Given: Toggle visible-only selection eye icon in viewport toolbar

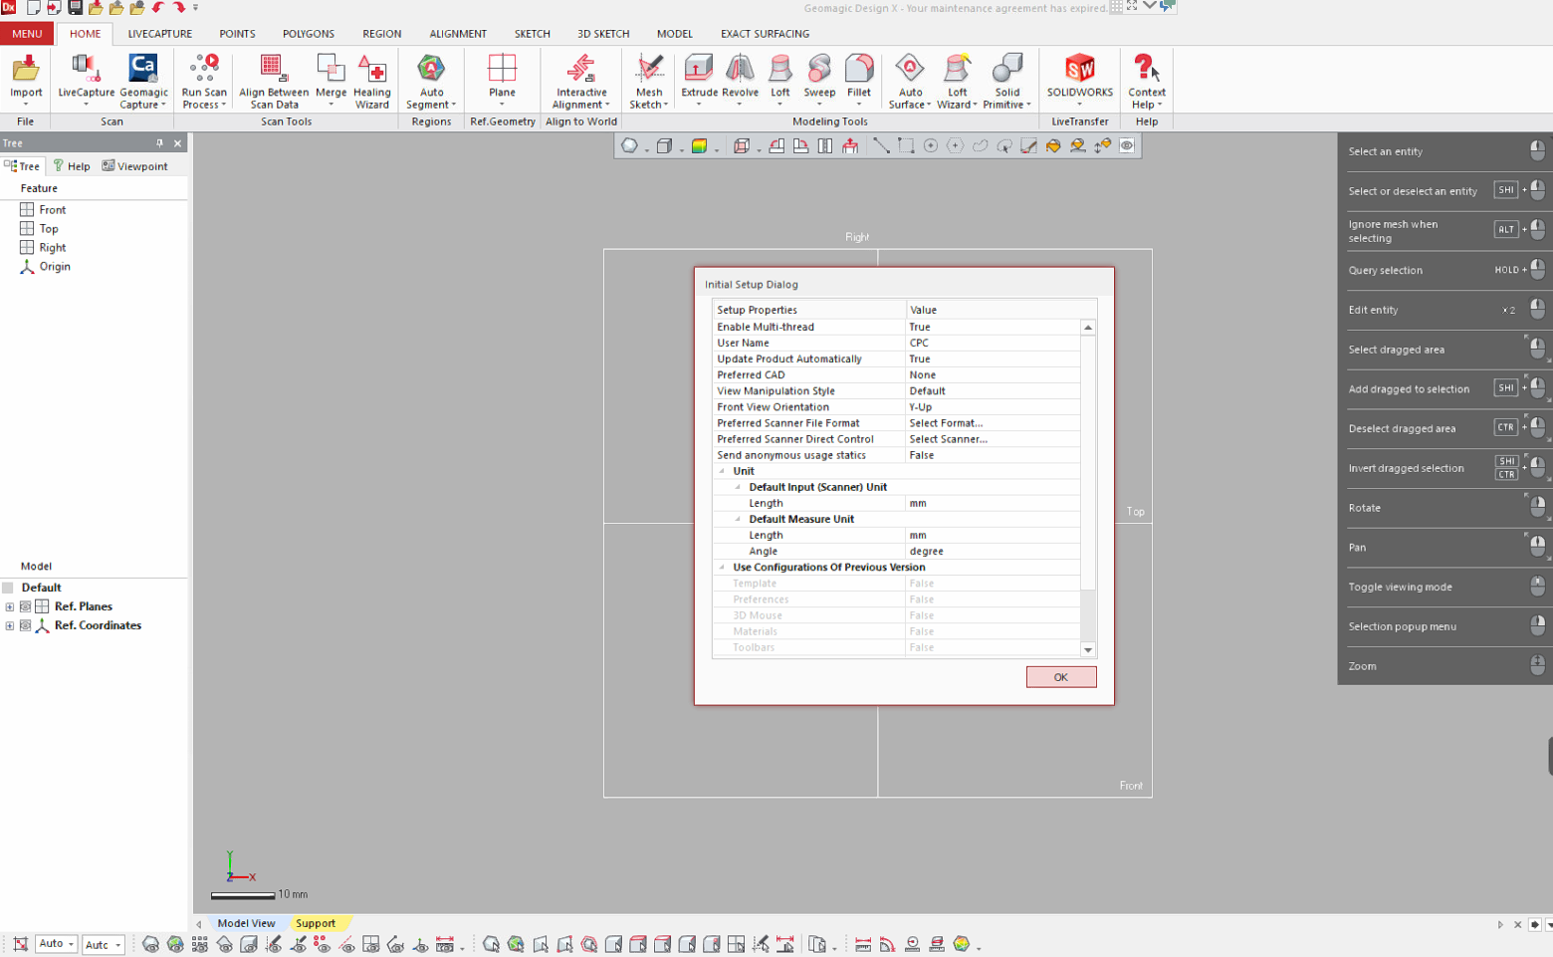Looking at the screenshot, I should (x=1127, y=145).
